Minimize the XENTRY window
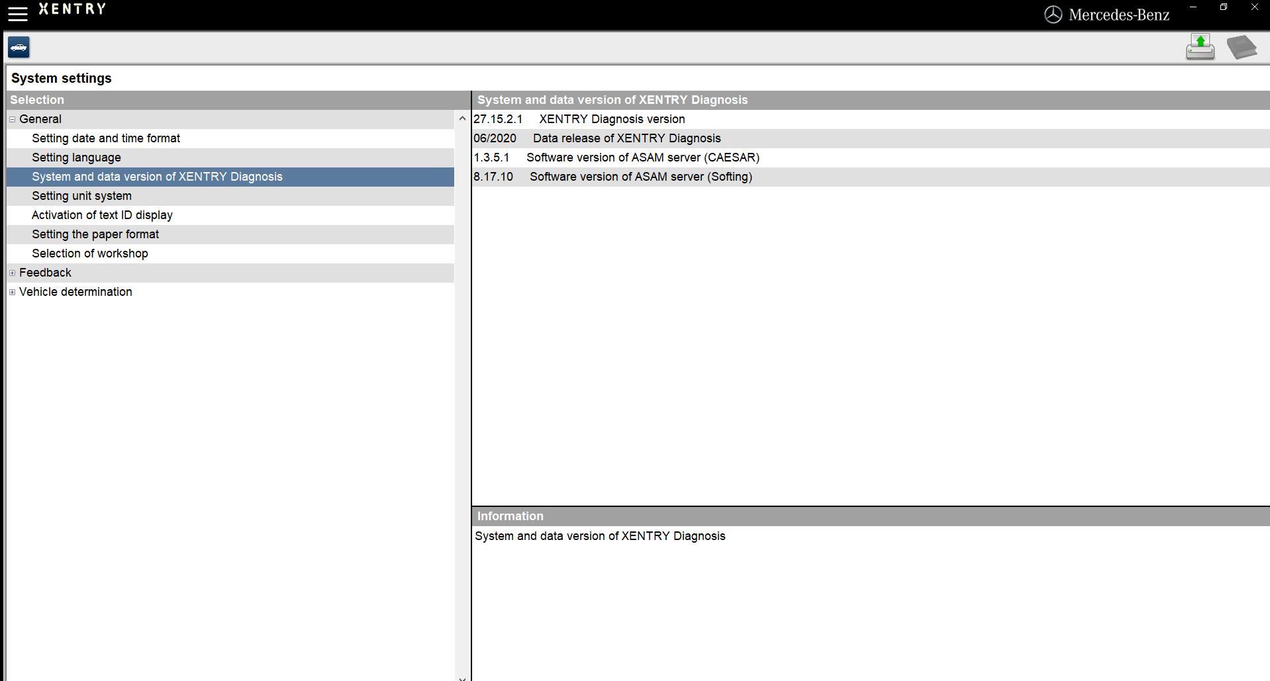This screenshot has width=1270, height=681. click(x=1193, y=7)
